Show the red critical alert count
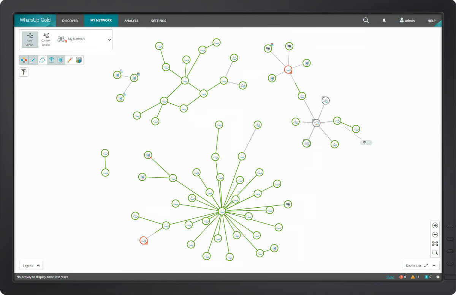Image resolution: width=456 pixels, height=295 pixels. [403, 277]
